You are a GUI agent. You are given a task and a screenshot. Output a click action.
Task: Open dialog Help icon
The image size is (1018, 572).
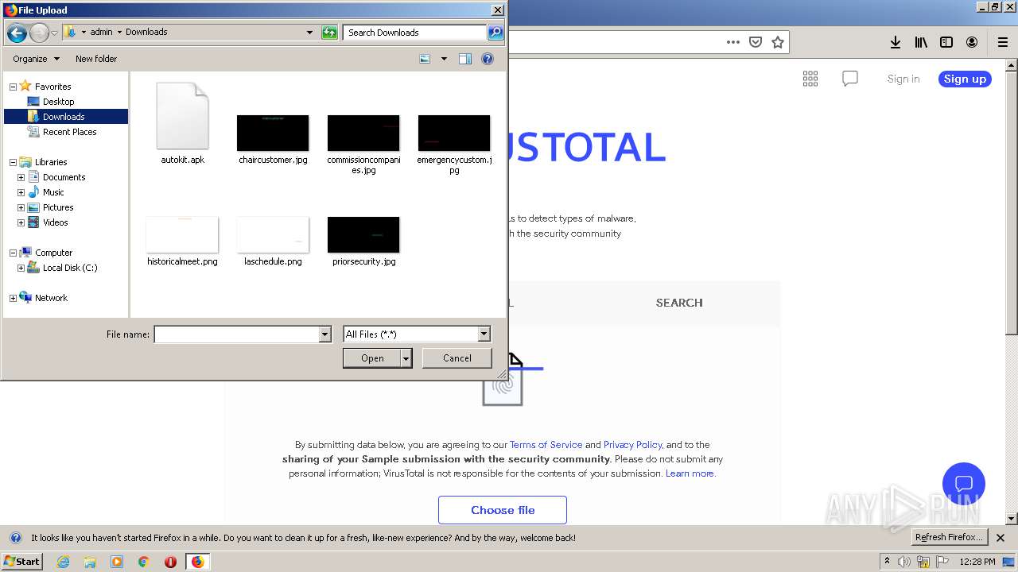pos(488,59)
